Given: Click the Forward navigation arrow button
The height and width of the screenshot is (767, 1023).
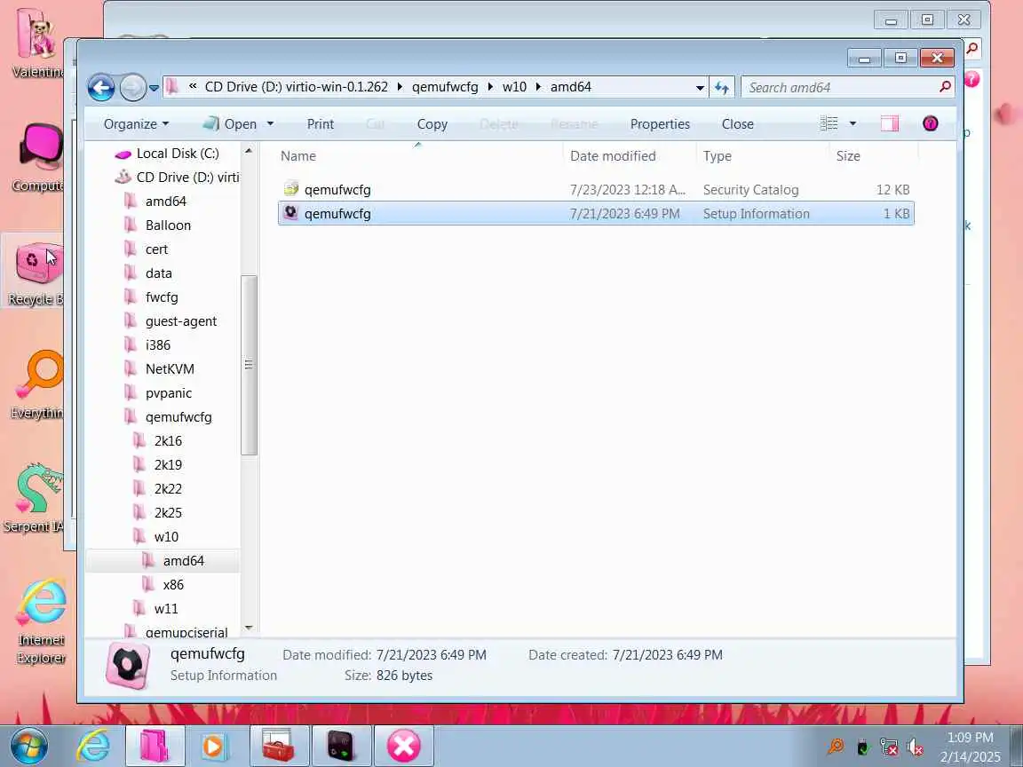Looking at the screenshot, I should click(132, 87).
